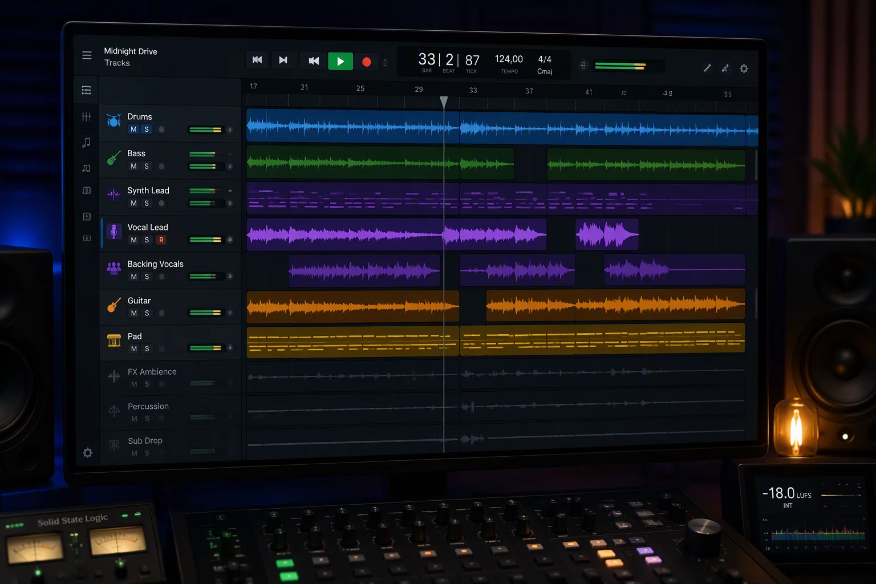Click the tool icon beside the pencil

(x=725, y=68)
